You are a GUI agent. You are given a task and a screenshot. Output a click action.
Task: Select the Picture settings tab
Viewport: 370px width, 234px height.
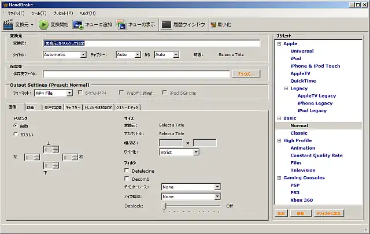point(16,107)
